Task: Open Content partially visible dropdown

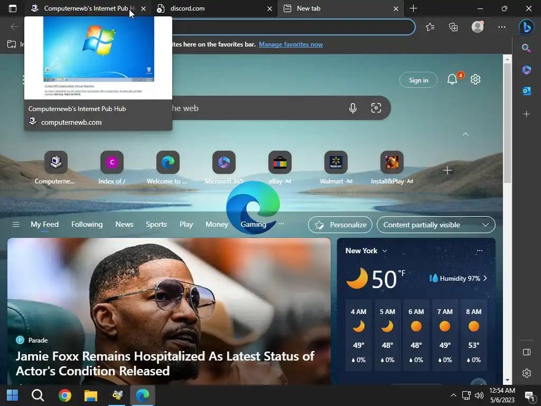Action: point(436,225)
